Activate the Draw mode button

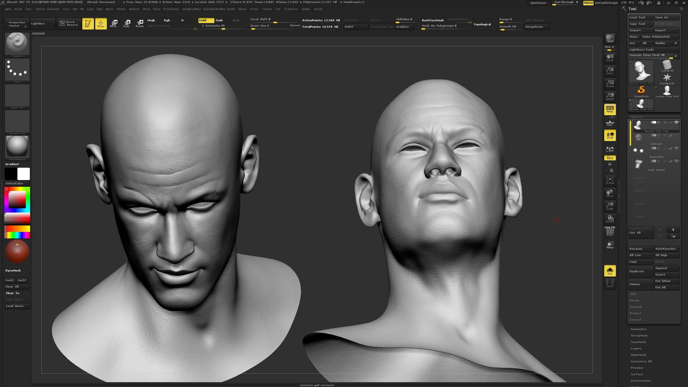101,24
